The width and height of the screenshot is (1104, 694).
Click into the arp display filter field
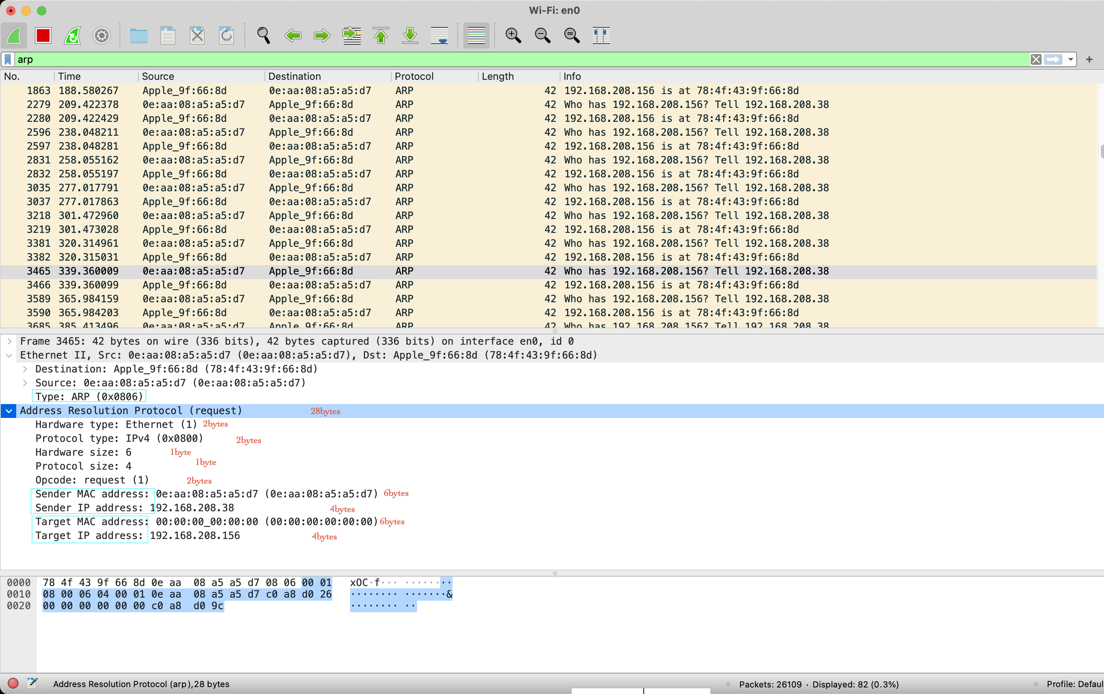[x=523, y=59]
